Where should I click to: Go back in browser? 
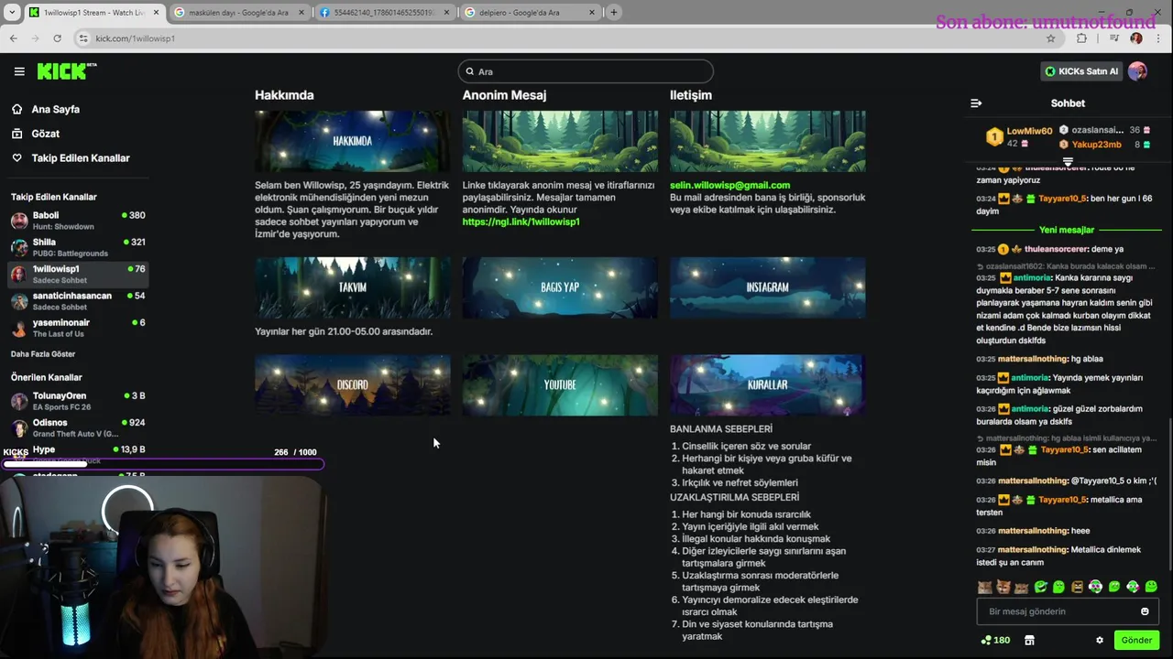[14, 38]
